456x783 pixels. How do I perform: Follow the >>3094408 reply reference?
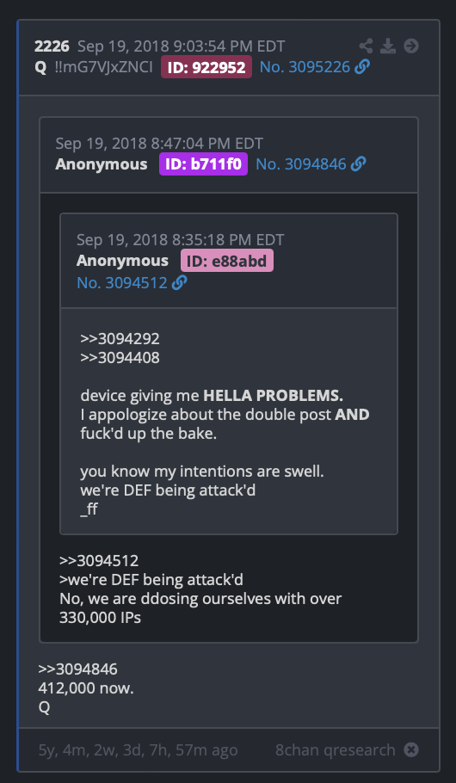click(x=120, y=358)
